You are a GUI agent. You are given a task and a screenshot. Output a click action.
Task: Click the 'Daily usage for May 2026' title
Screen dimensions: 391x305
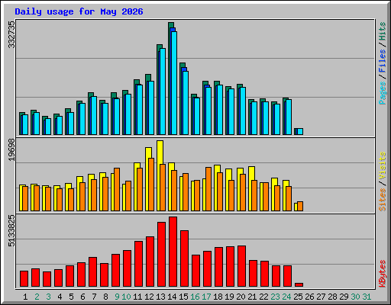pyautogui.click(x=79, y=11)
